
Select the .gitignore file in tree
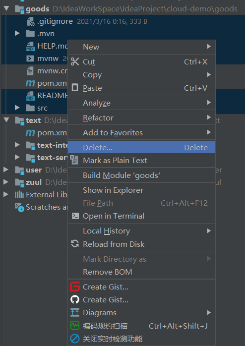[55, 21]
